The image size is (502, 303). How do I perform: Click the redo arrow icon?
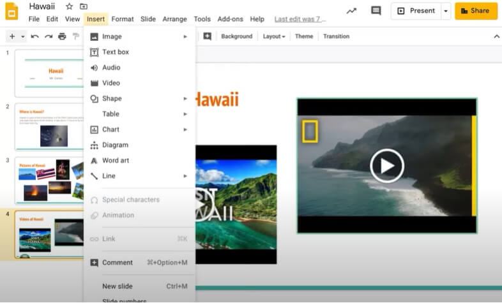click(x=49, y=36)
